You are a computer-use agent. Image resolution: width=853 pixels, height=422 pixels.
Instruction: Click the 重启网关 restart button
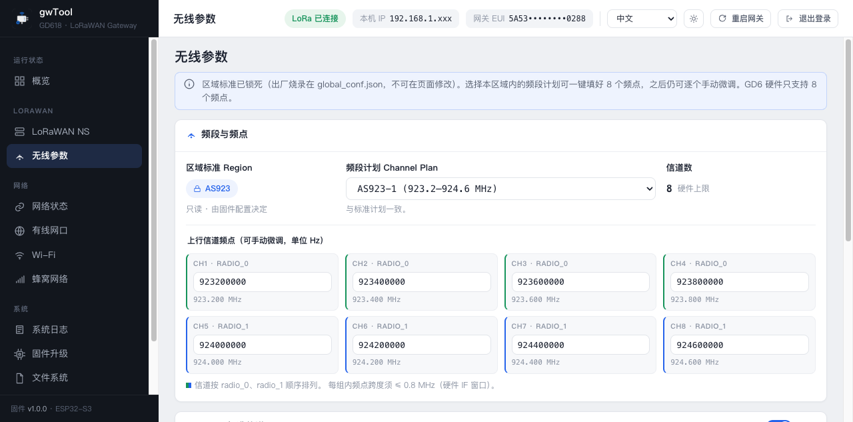[x=740, y=19]
